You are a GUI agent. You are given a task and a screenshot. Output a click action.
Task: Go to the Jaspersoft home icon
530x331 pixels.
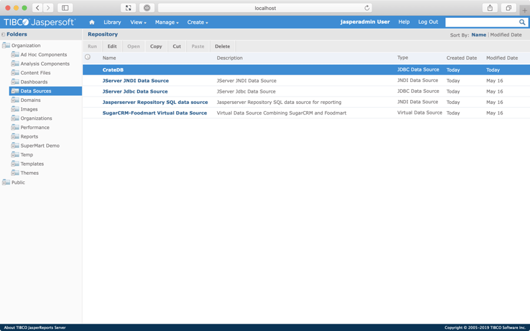point(91,23)
